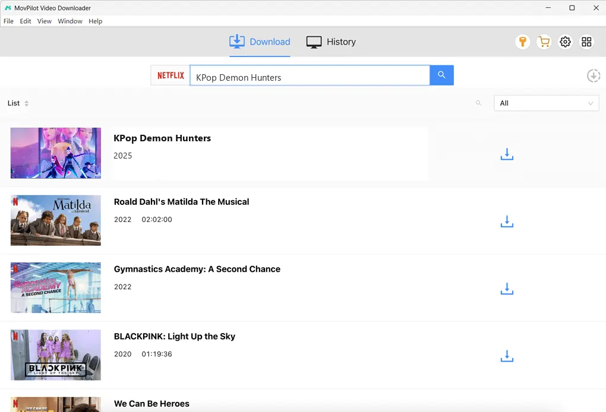The width and height of the screenshot is (606, 412).
Task: Open the View menu
Action: point(45,21)
